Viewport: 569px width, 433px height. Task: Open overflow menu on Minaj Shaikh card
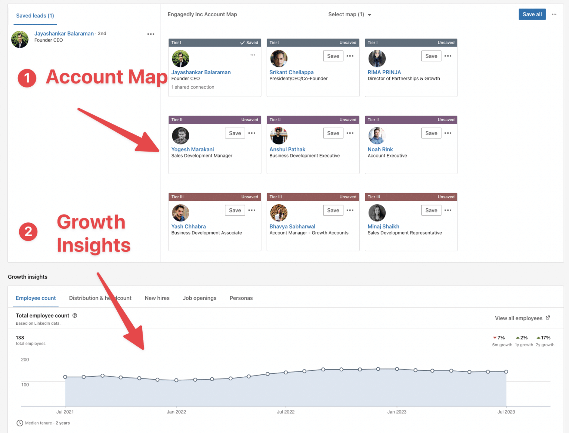(448, 210)
